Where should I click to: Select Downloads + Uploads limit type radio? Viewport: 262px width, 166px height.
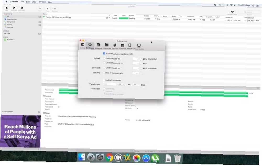point(104,94)
